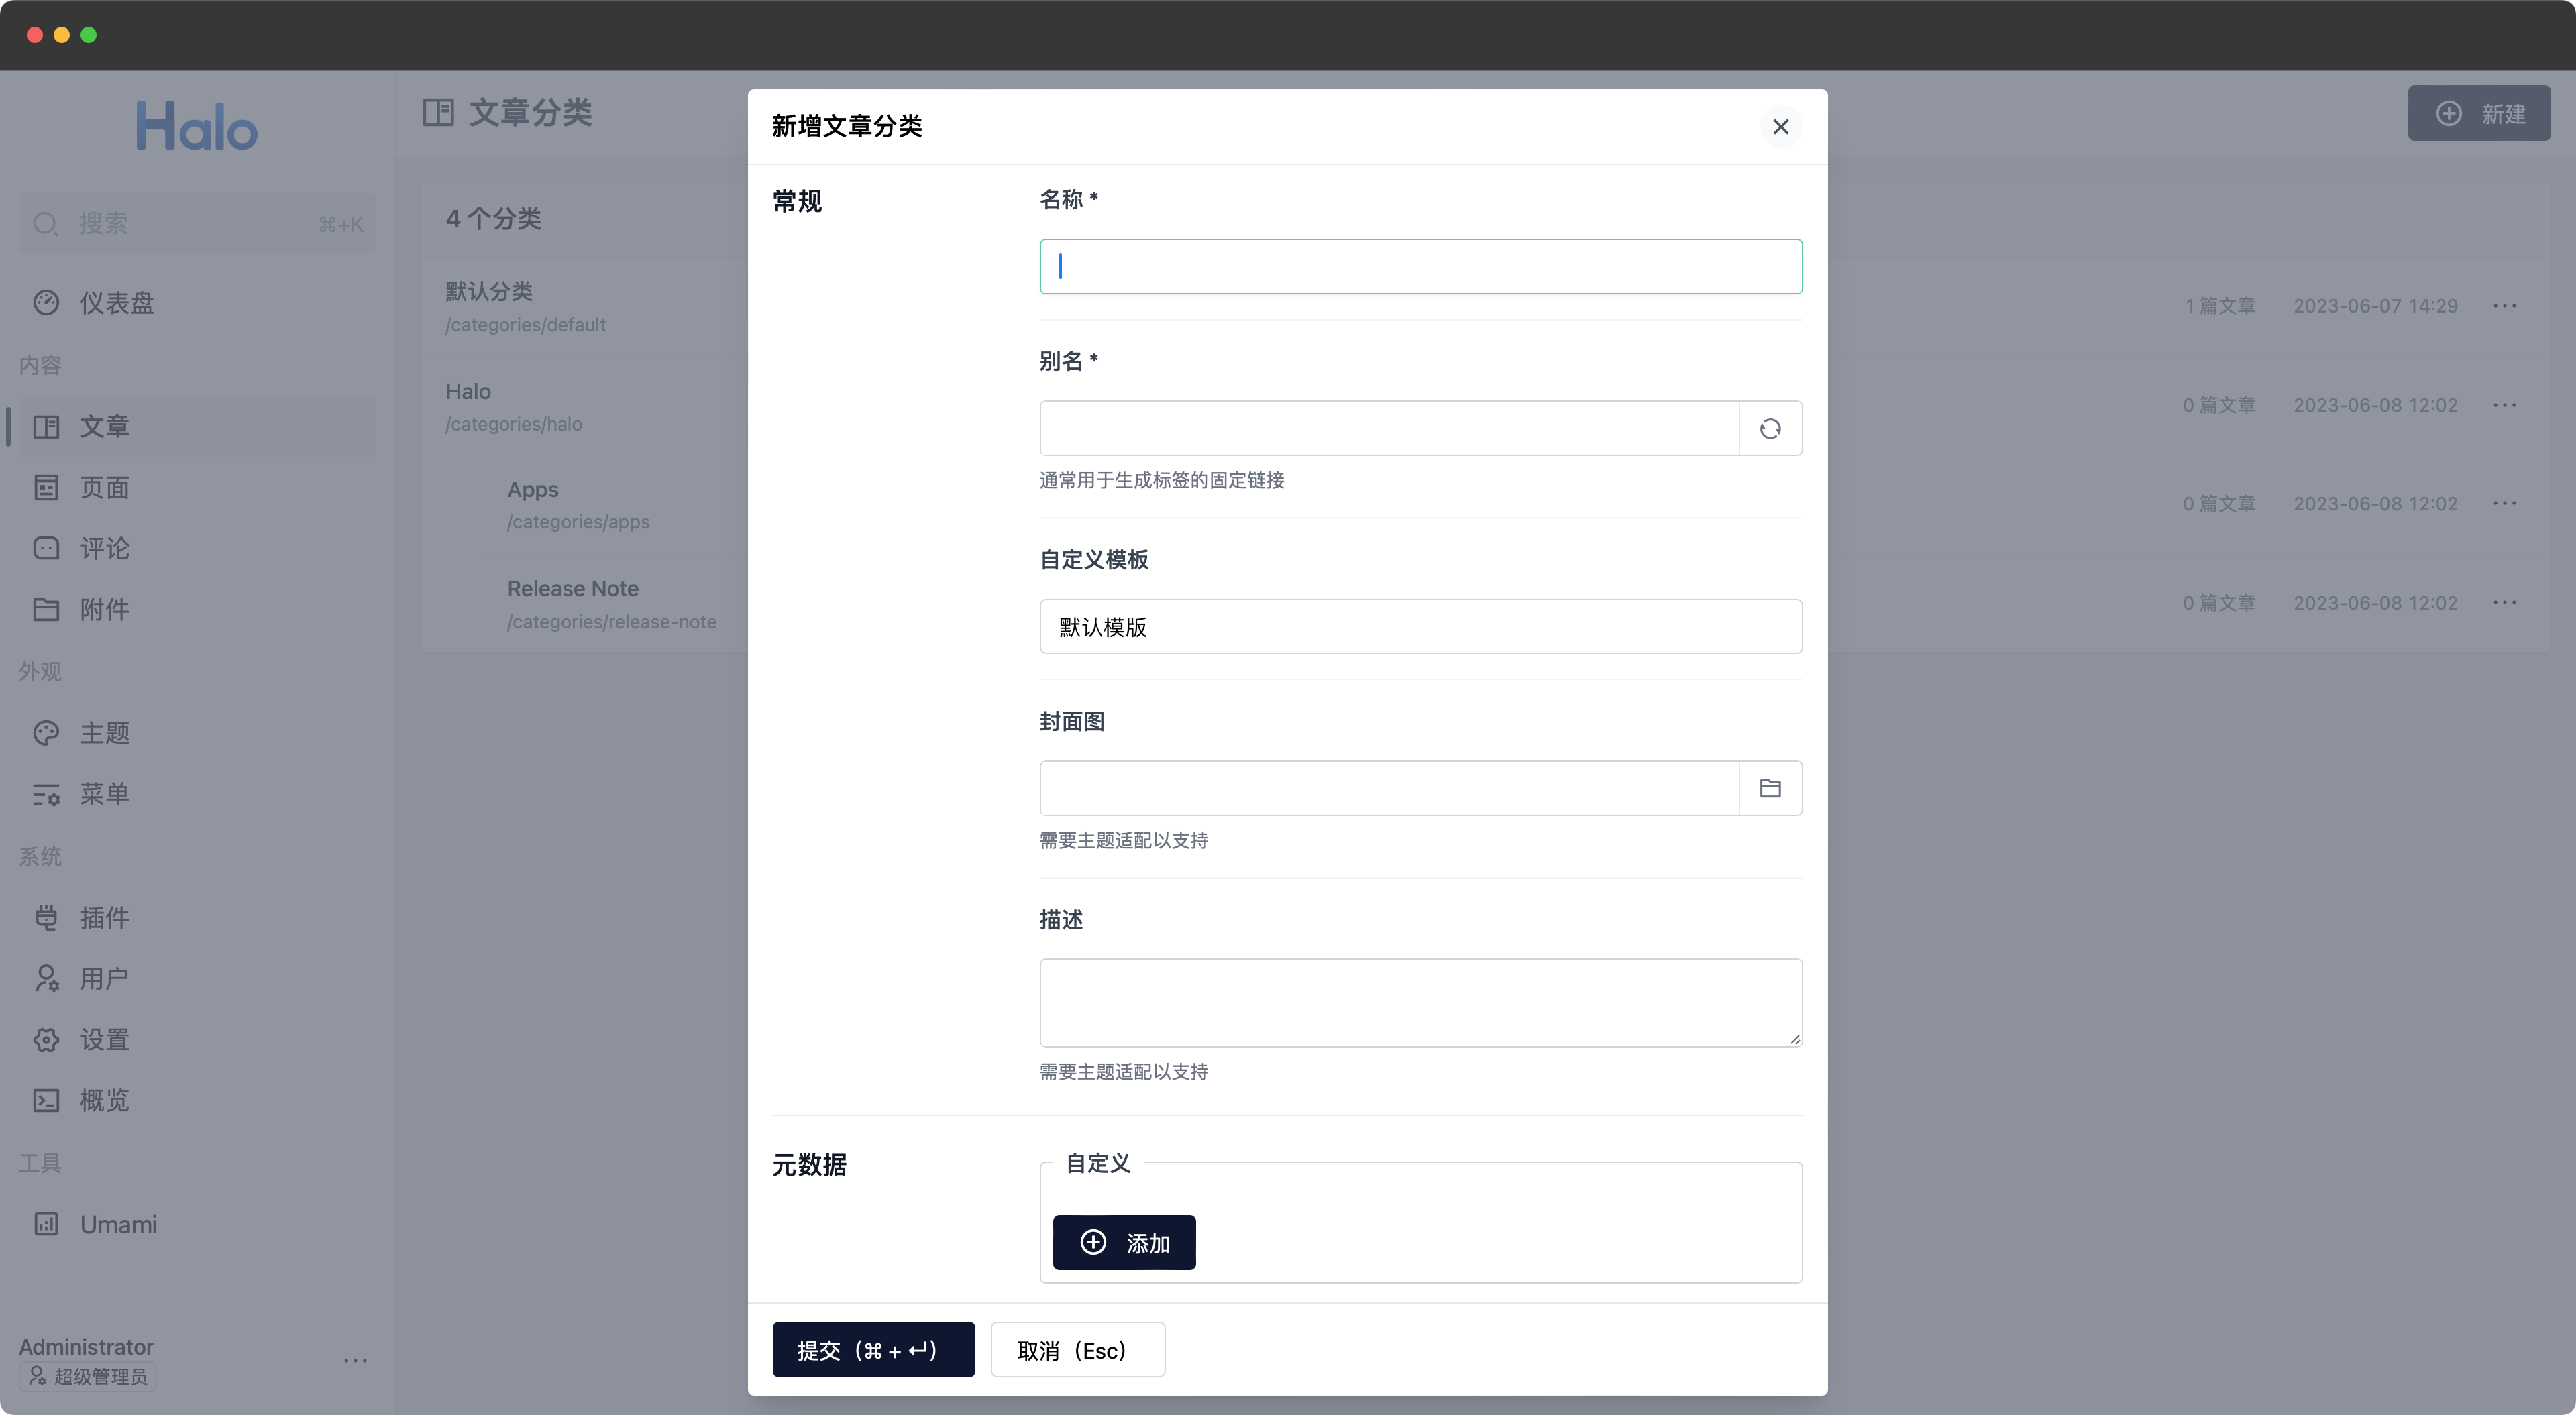Click the 仪表盘 dashboard gauge icon
Image resolution: width=2576 pixels, height=1415 pixels.
point(46,302)
